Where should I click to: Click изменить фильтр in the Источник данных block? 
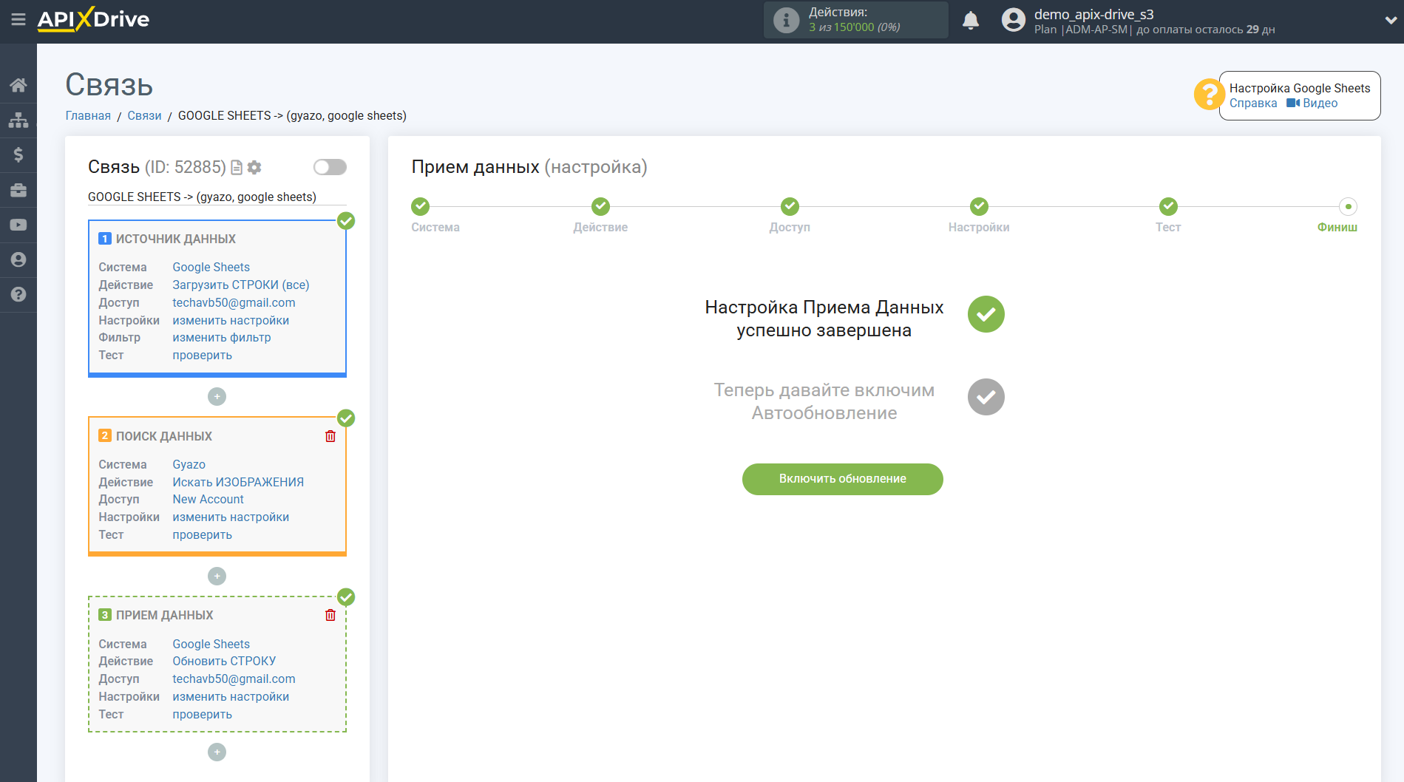pyautogui.click(x=221, y=337)
